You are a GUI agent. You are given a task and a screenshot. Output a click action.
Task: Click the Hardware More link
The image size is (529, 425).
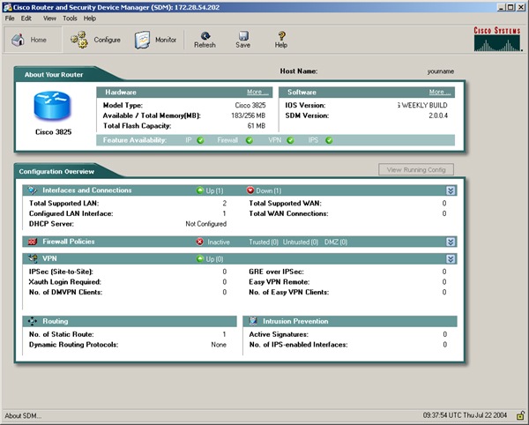[257, 92]
